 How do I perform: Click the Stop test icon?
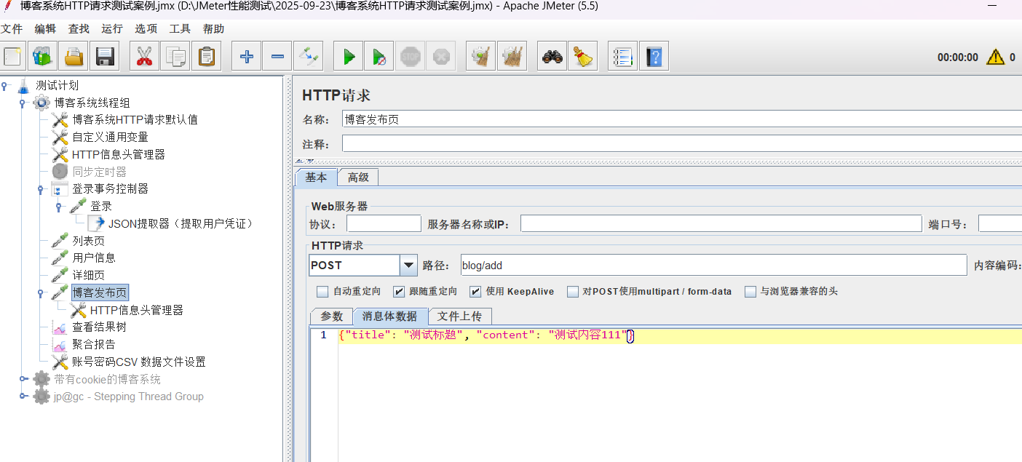(x=411, y=56)
